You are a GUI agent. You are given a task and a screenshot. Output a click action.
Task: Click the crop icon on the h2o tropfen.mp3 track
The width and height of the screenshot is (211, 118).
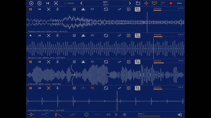[x=137, y=88]
